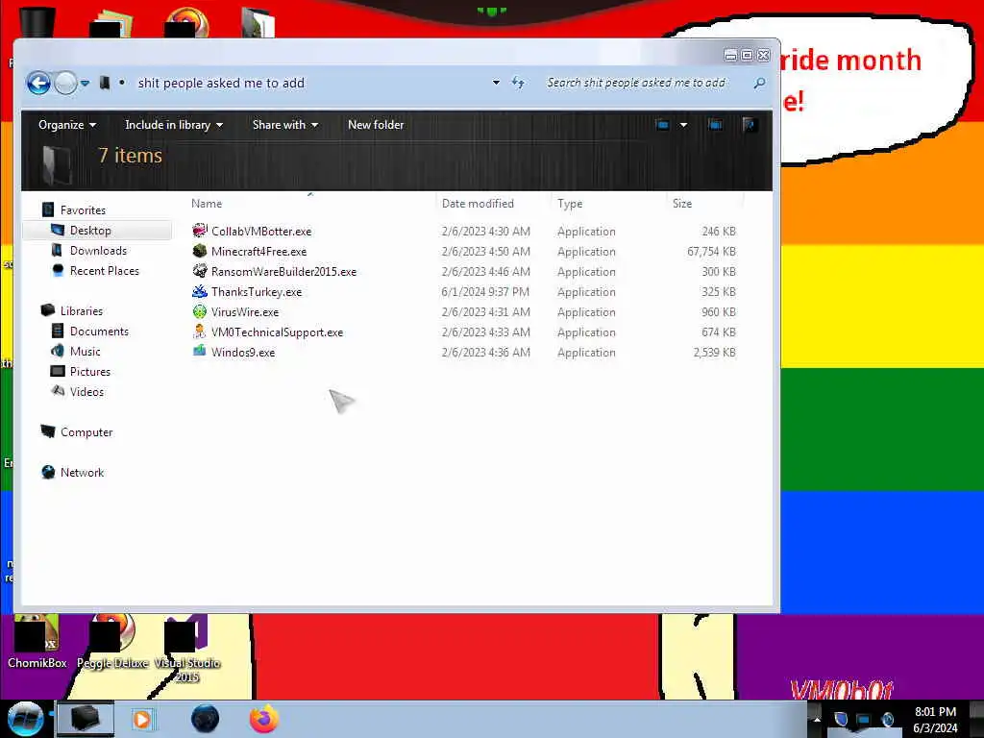Open the media player taskbar icon
The image size is (984, 738).
(x=143, y=719)
